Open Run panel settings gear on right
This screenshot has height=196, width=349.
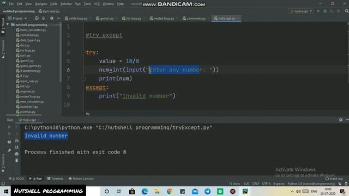(341, 120)
